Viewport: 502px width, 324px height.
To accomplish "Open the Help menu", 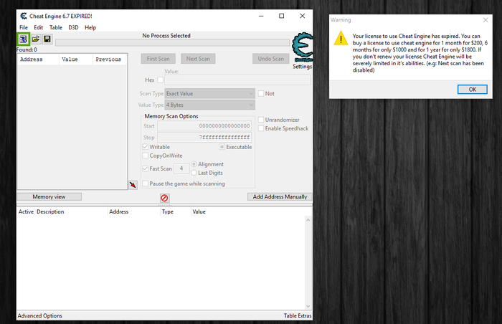I will 90,27.
